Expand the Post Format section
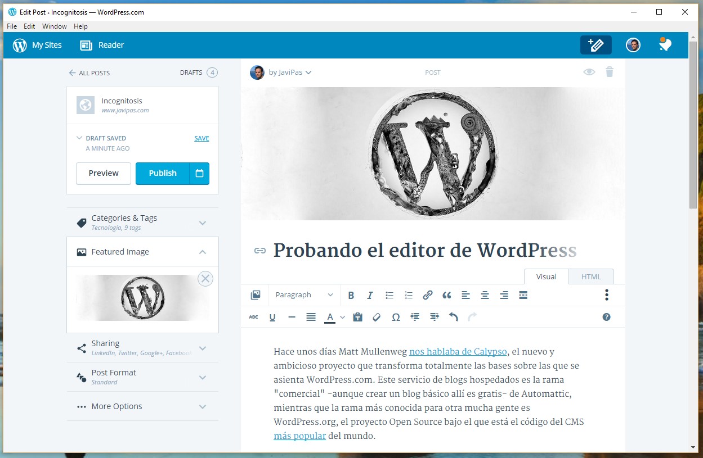Screen dimensions: 703x458 coord(142,377)
